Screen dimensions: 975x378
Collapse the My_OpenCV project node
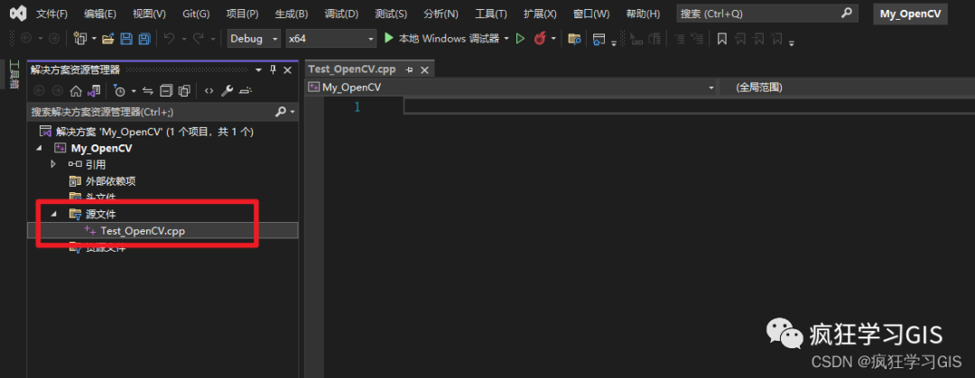tap(40, 148)
